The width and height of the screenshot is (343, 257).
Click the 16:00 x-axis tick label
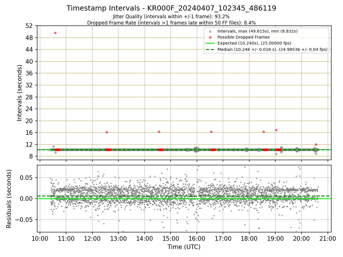[197, 239]
